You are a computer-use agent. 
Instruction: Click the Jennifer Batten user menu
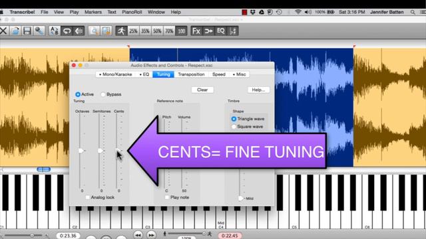387,12
